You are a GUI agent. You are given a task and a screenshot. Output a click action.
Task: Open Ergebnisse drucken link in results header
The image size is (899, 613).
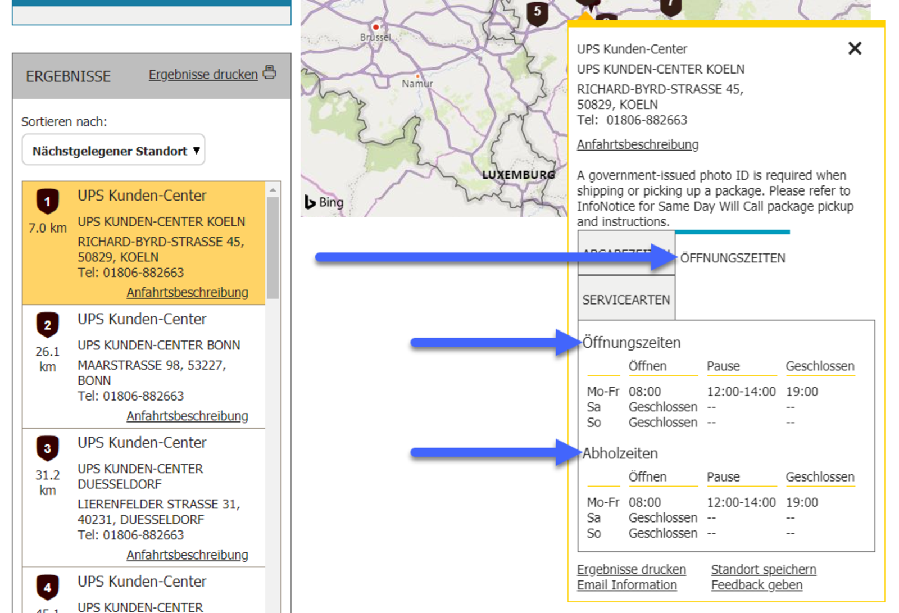(x=203, y=75)
